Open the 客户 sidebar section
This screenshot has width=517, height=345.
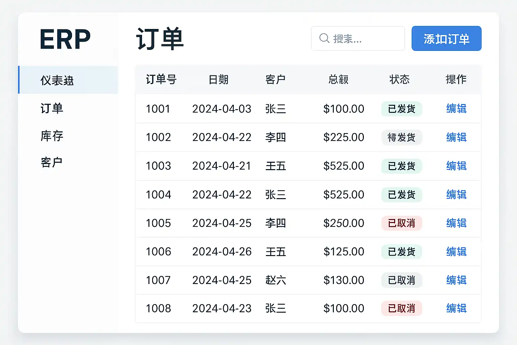tap(52, 162)
